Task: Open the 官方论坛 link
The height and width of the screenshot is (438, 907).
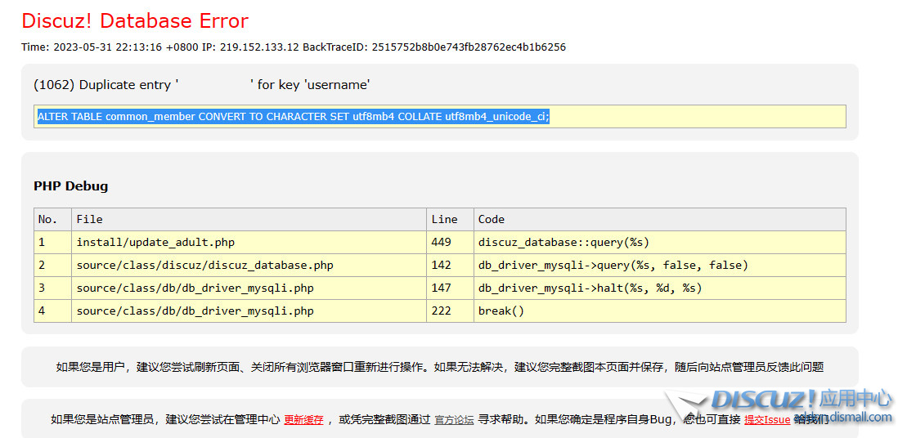Action: [454, 419]
